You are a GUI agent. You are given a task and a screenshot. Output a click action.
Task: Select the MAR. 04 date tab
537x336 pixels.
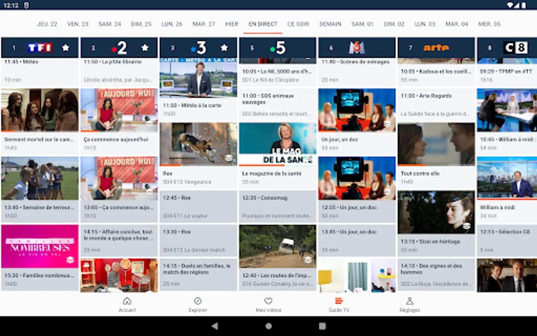[x=457, y=24]
